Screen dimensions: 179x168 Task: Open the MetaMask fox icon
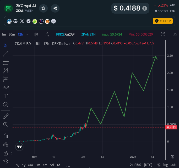(47, 21)
